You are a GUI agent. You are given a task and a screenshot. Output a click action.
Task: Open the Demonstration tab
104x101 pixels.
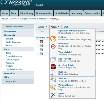tap(93, 13)
